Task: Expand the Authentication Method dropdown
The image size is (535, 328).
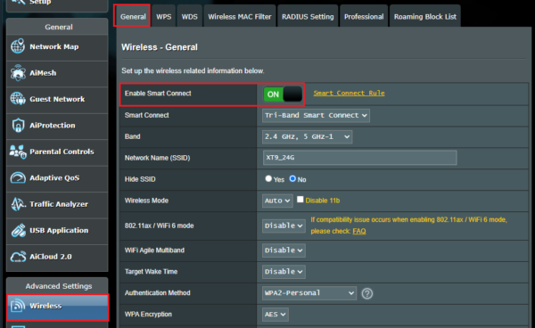Action: (x=309, y=293)
